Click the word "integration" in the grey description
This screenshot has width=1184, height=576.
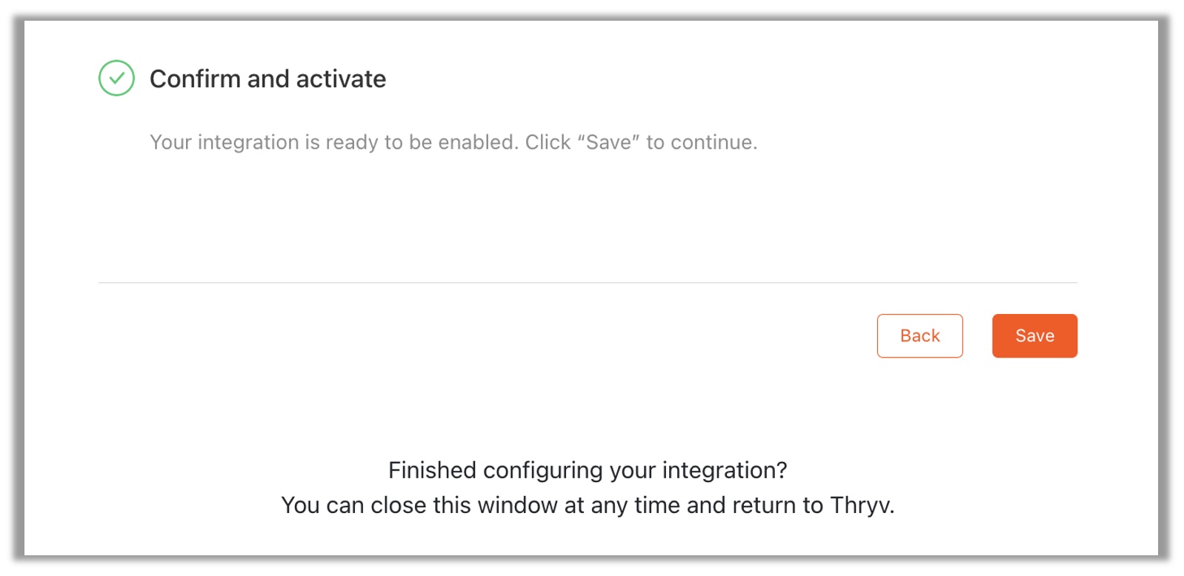pos(248,142)
